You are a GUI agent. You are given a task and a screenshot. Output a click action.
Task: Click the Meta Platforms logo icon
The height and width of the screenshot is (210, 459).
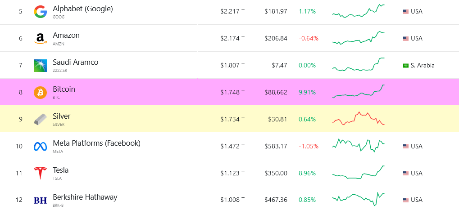tap(41, 147)
